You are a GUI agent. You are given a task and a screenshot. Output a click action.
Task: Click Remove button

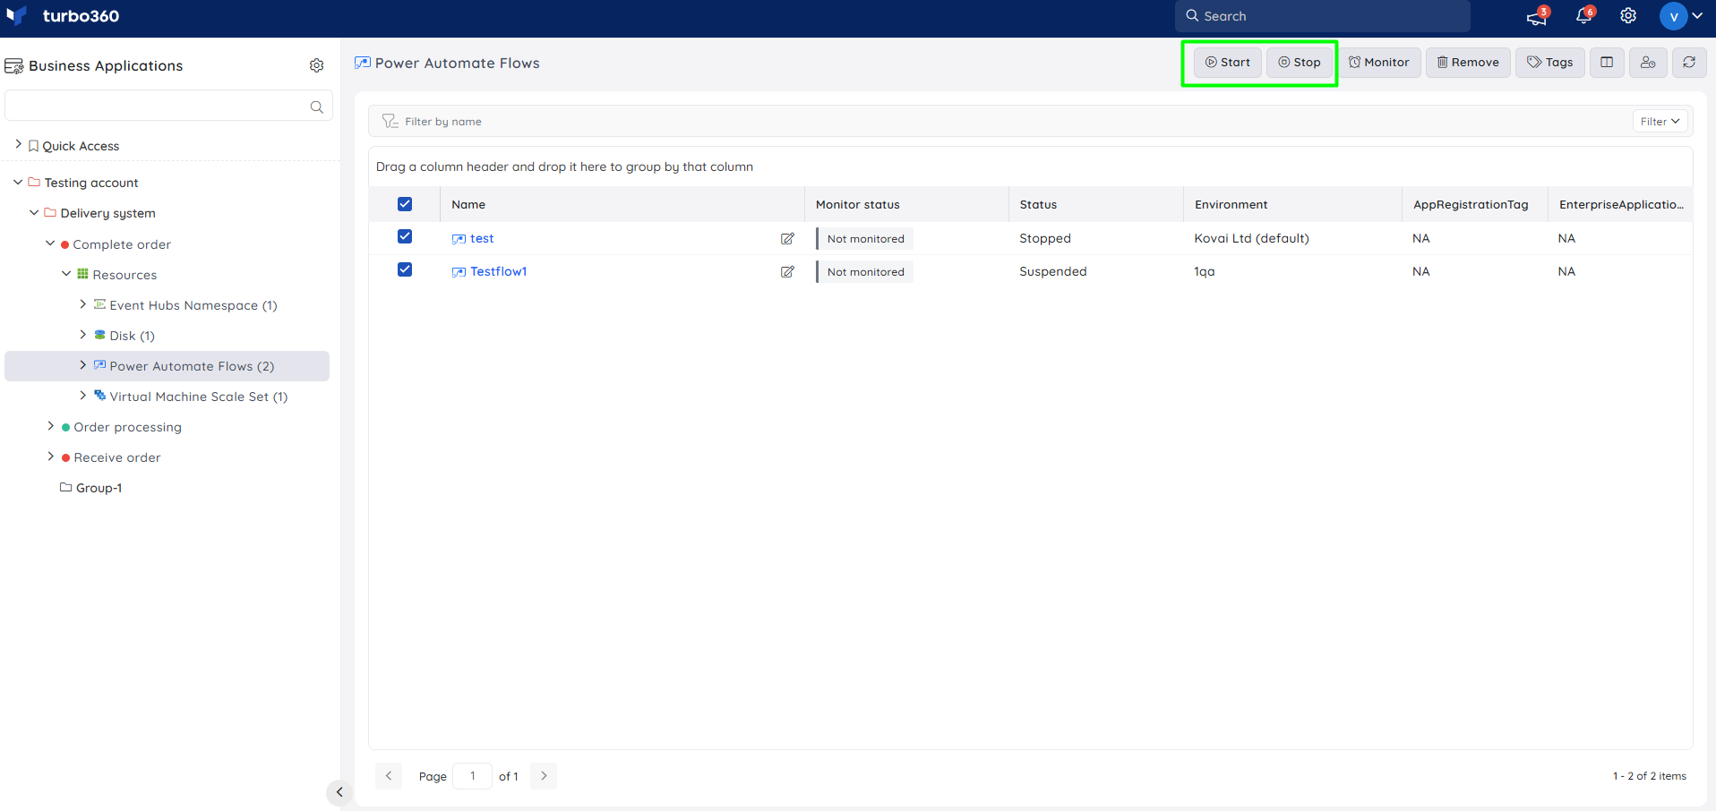click(x=1468, y=63)
